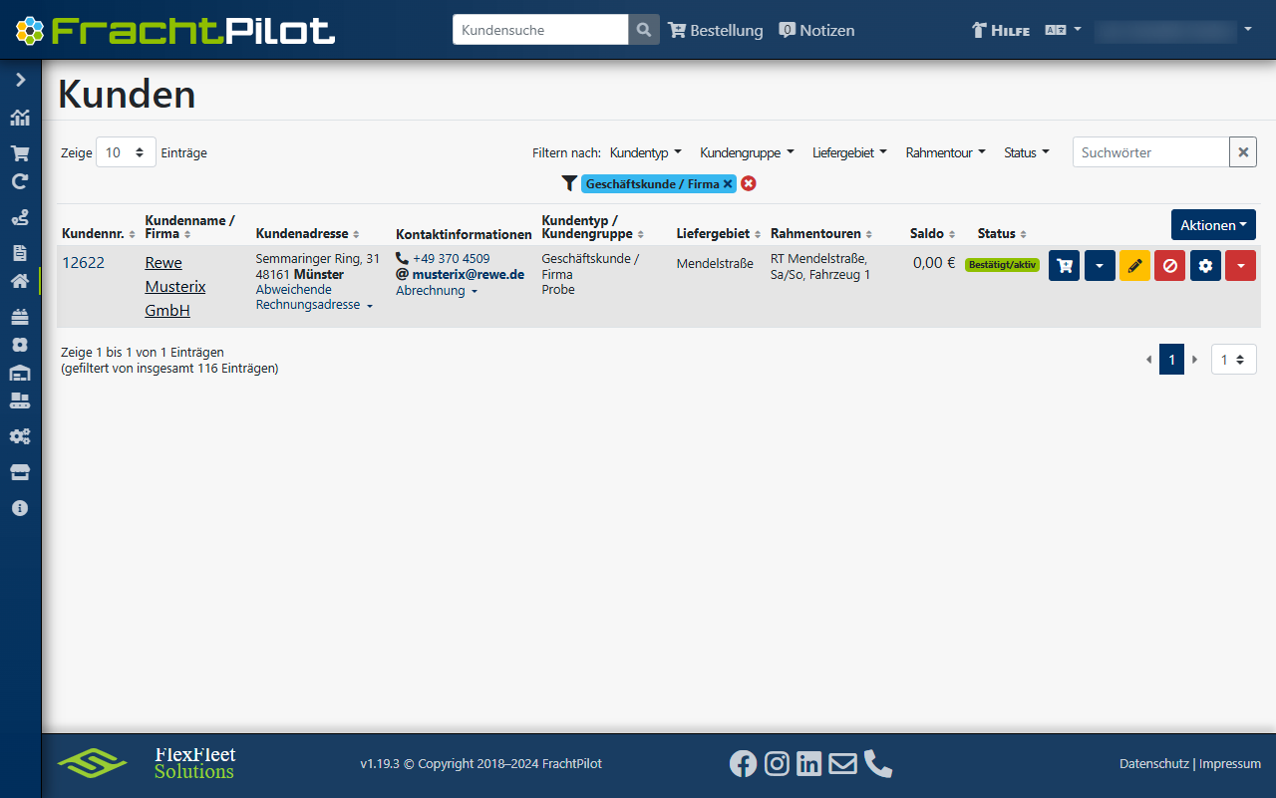Image resolution: width=1276 pixels, height=798 pixels.
Task: Open Notizen in the header
Action: (x=817, y=30)
